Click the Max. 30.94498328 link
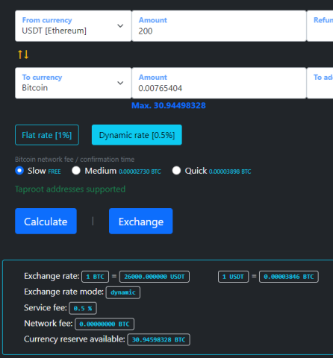Viewport: 333px width, 358px height. coord(169,106)
